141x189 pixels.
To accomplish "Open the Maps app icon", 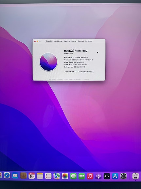I will [57, 176].
